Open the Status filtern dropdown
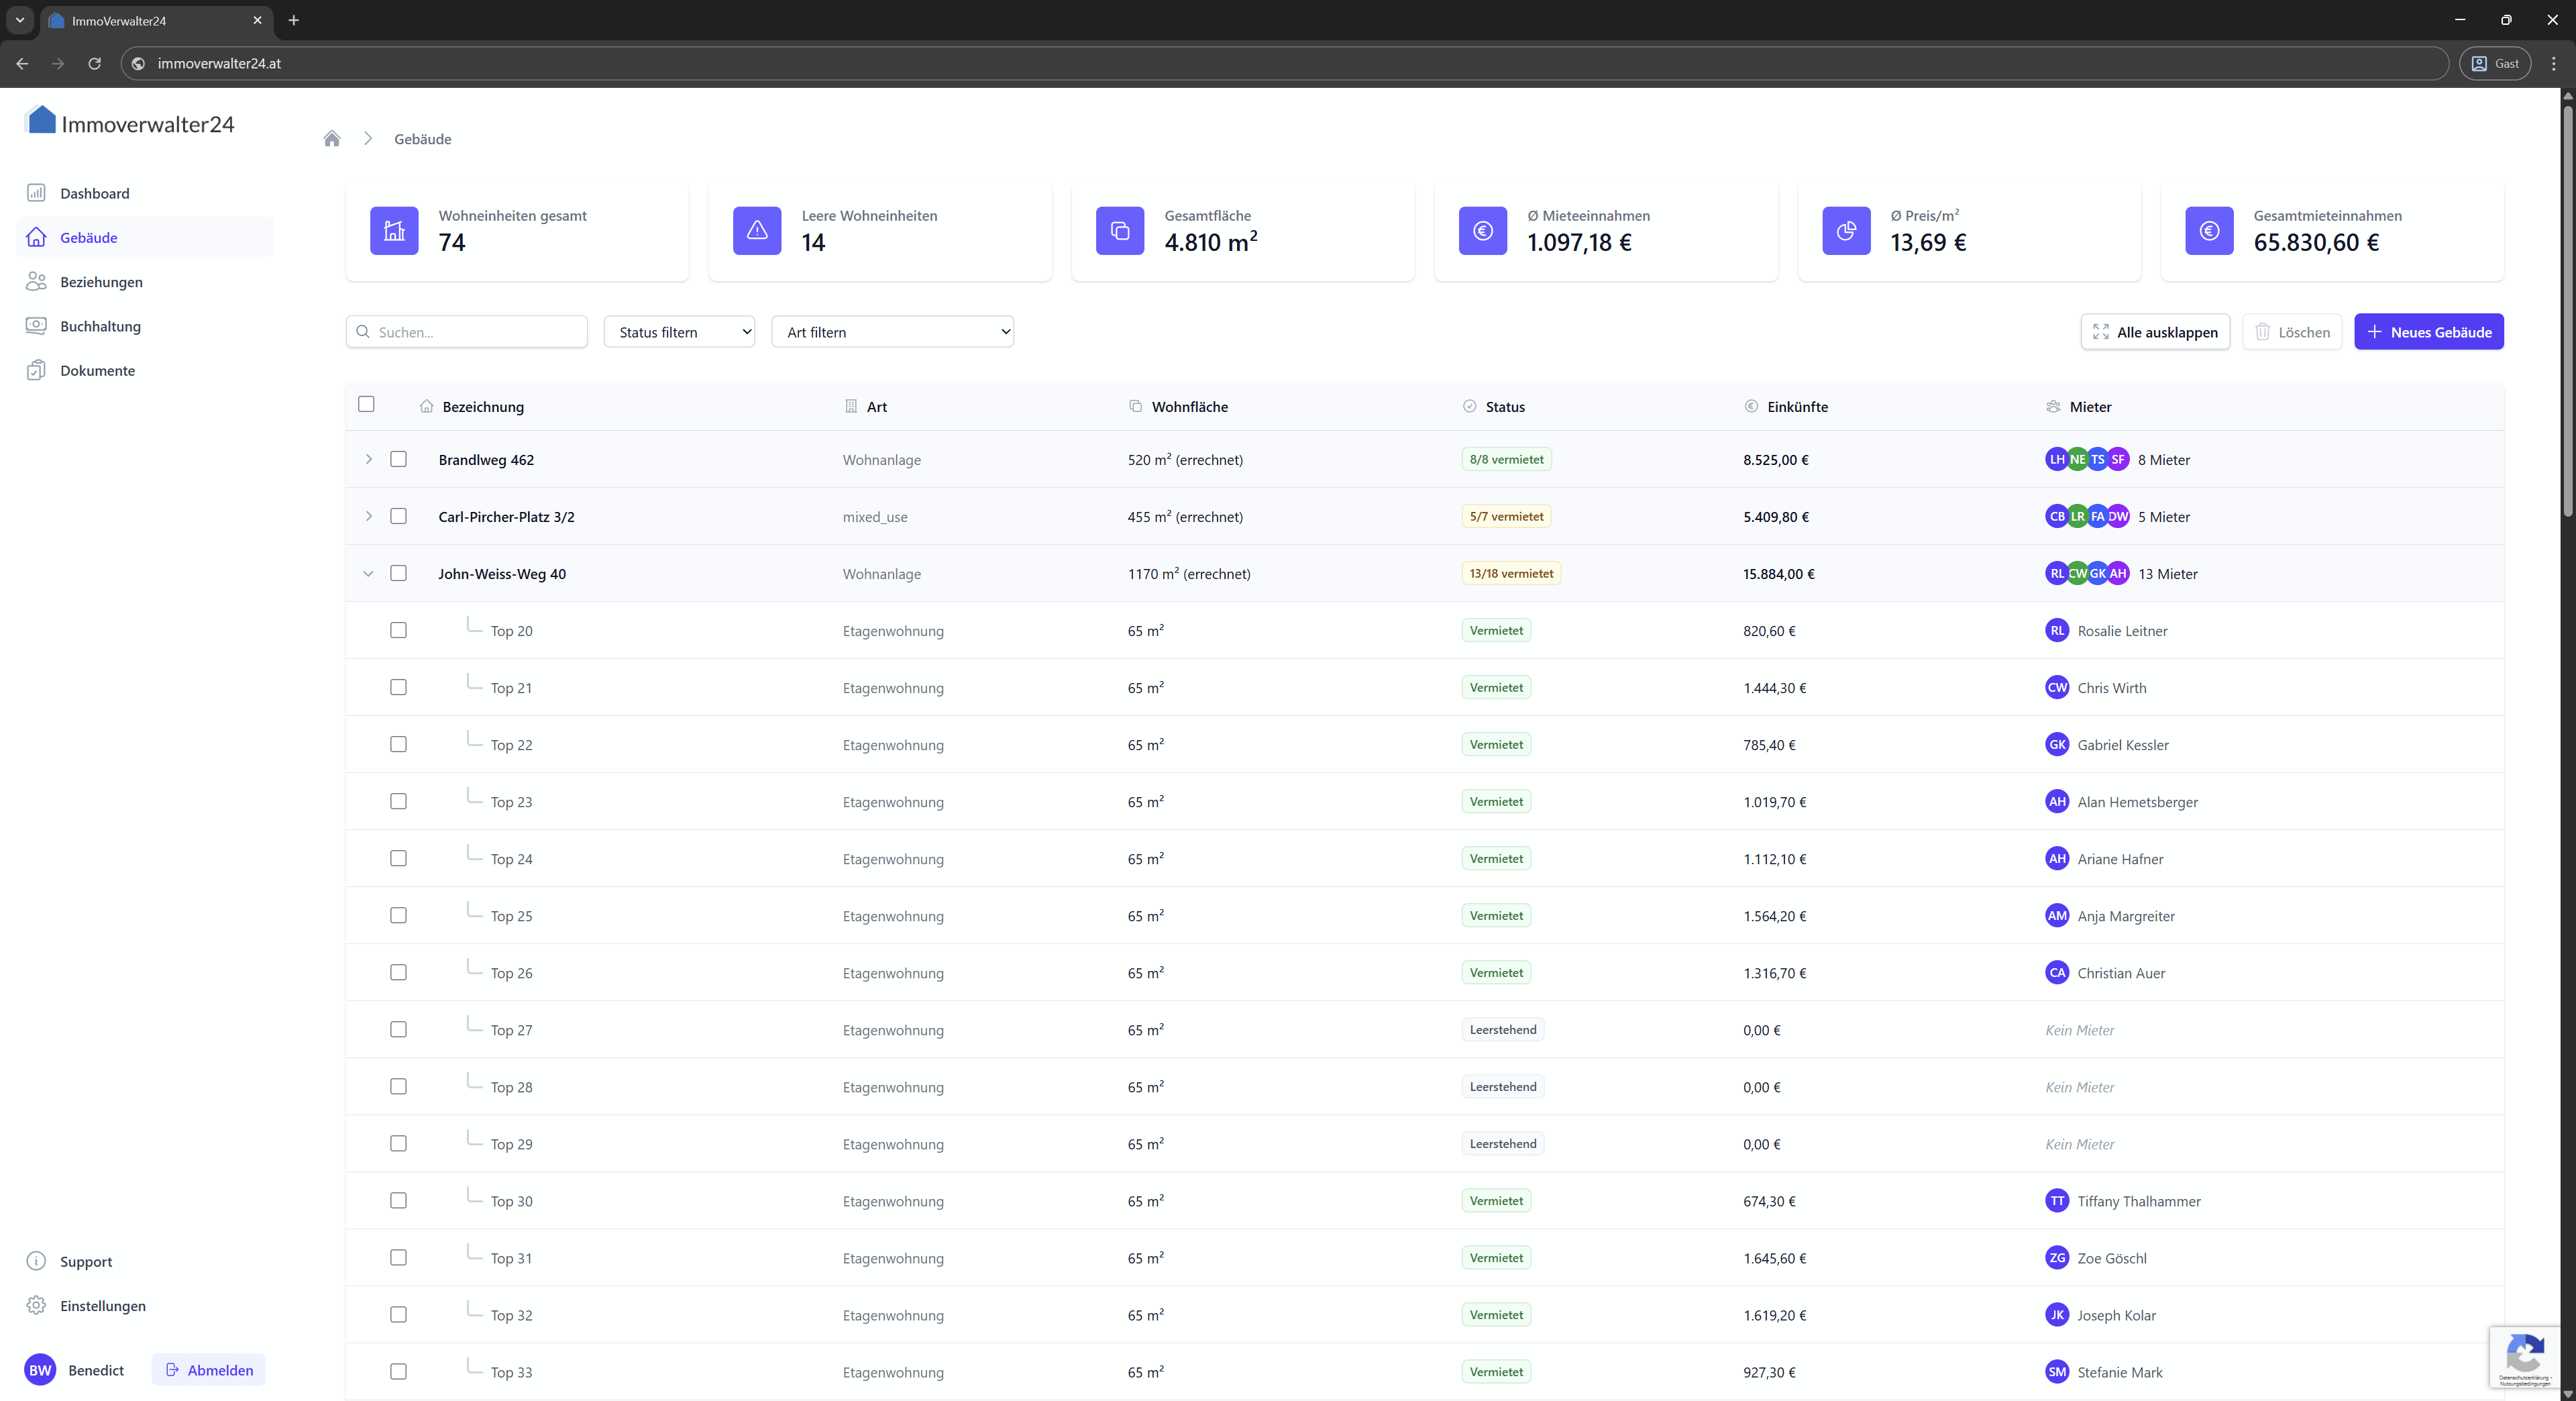The image size is (2576, 1401). click(x=679, y=332)
